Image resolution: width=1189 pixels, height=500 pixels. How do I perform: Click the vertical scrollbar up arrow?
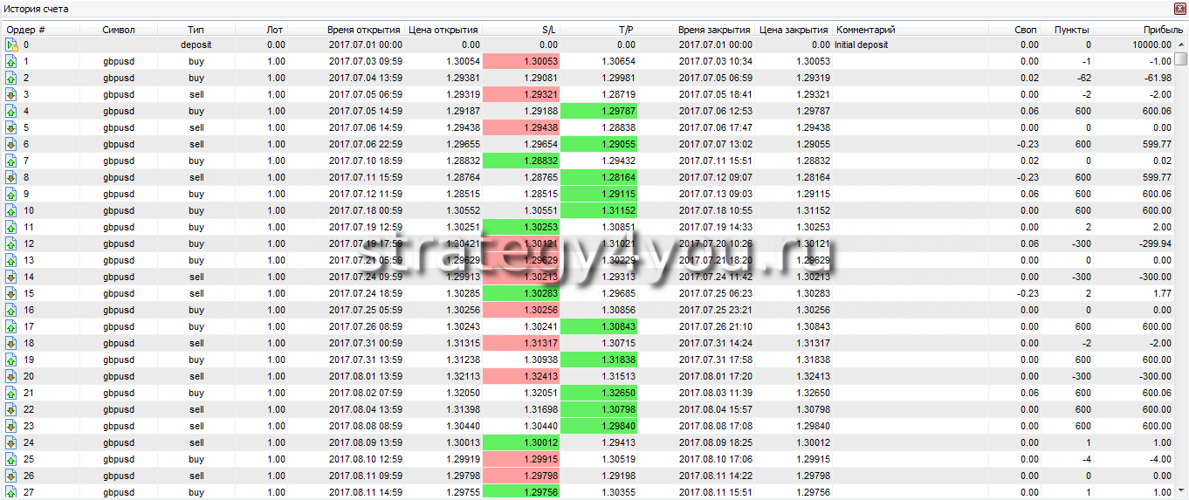pos(1180,45)
